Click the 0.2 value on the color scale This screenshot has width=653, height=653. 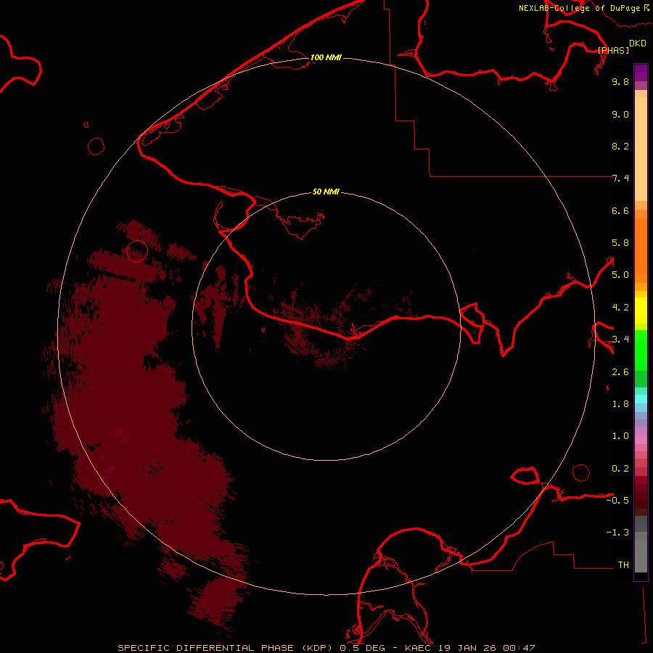[x=620, y=469]
